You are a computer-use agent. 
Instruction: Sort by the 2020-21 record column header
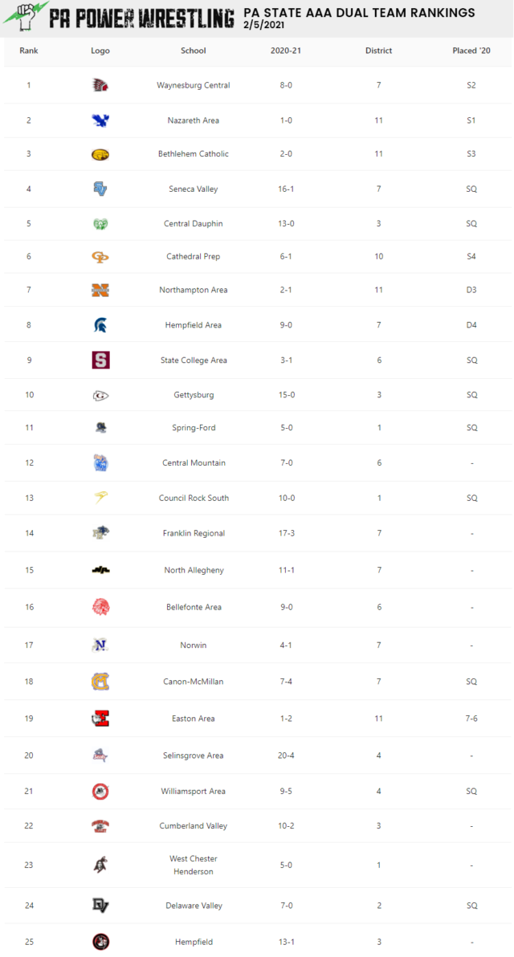pyautogui.click(x=286, y=51)
